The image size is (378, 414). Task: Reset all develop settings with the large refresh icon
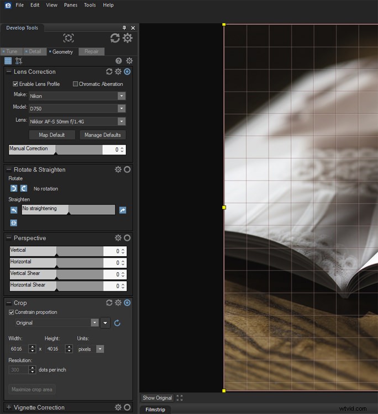point(115,38)
